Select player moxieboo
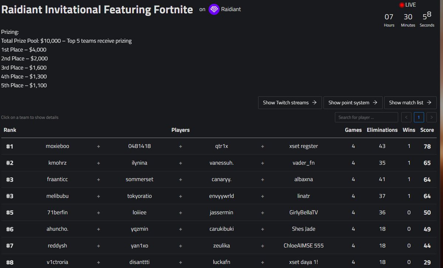This screenshot has height=268, width=443. pyautogui.click(x=57, y=146)
